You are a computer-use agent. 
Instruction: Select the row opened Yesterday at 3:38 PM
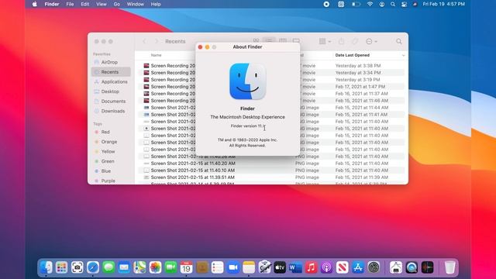[x=271, y=66]
